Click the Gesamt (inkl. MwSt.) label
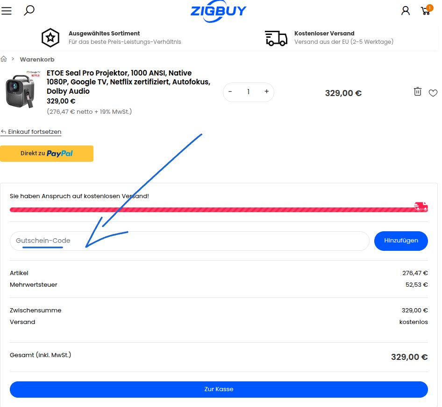Viewport: 442px width, 407px height. (40, 355)
